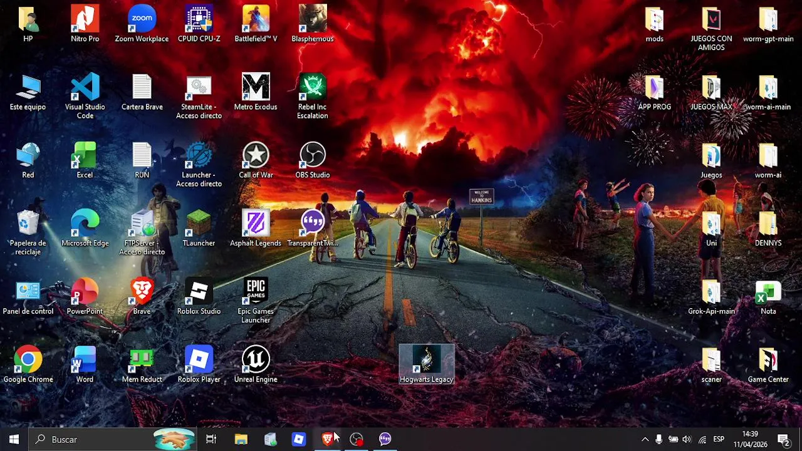This screenshot has width=802, height=451.
Task: Select the scaner folder
Action: [711, 365]
